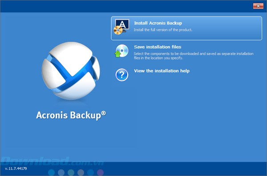Click the 'Select the components to be downloaded' description
The height and width of the screenshot is (176, 267).
(194, 56)
